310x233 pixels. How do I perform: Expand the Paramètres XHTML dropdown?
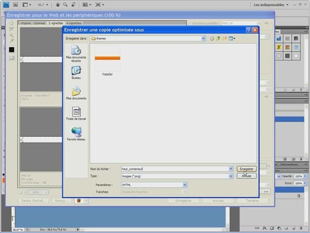185,185
